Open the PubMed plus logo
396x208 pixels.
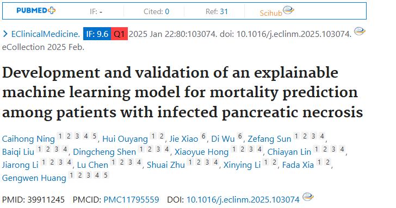pyautogui.click(x=36, y=10)
